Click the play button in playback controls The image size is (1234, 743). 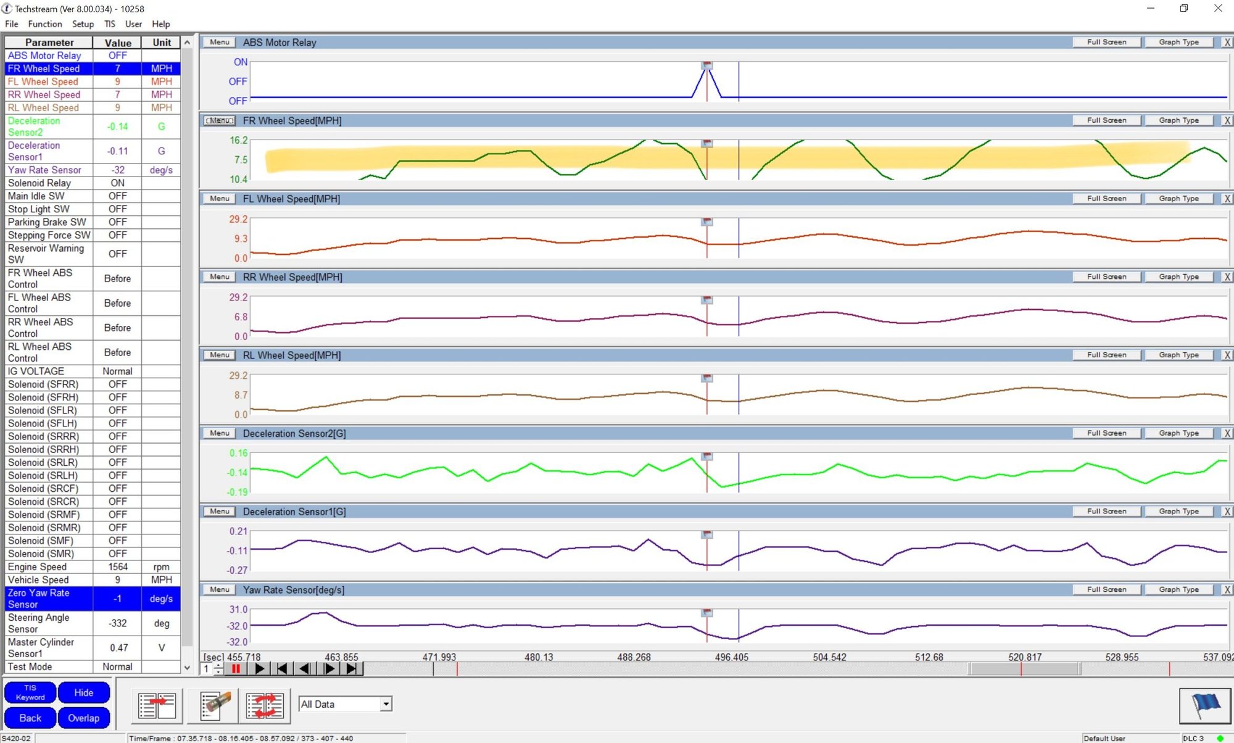259,668
